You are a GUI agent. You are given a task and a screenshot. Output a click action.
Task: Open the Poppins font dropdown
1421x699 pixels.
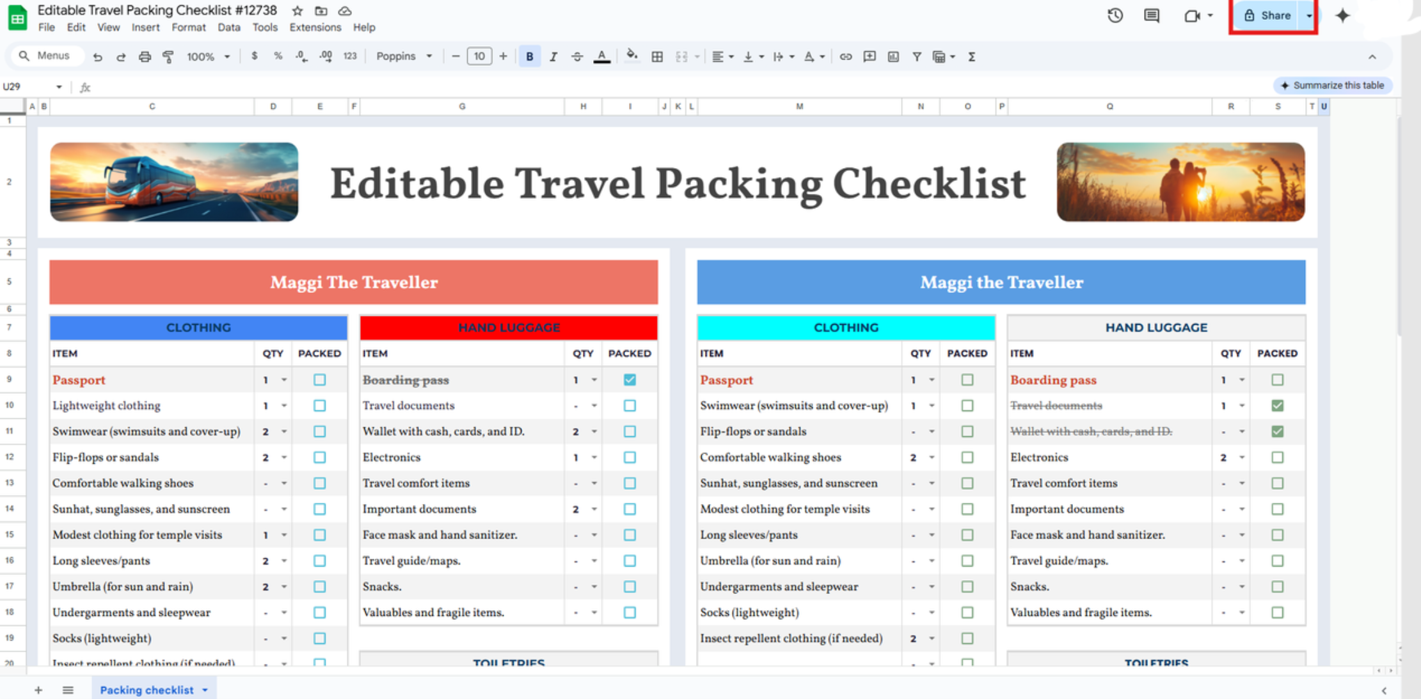point(404,56)
